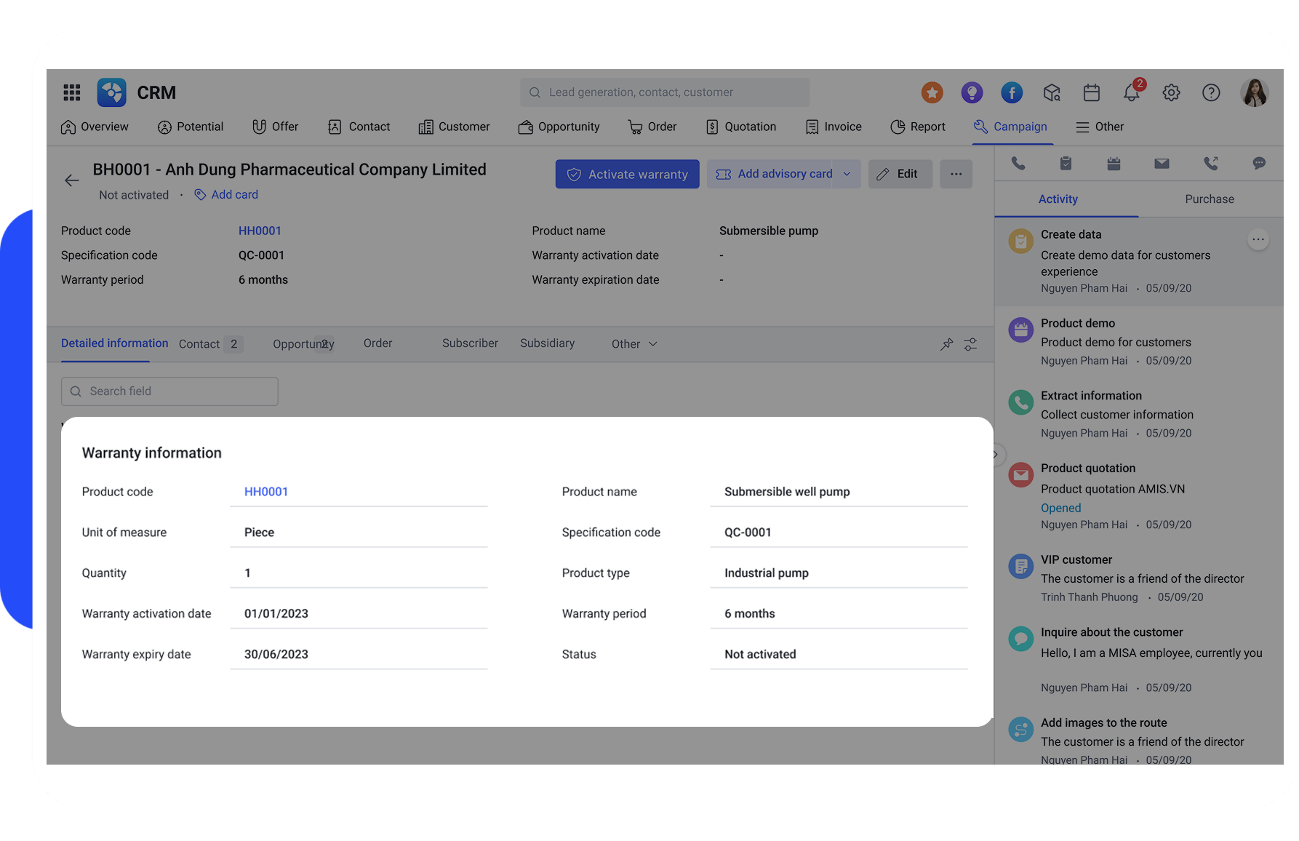The height and width of the screenshot is (841, 1299).
Task: Open the meeting calendar icon in activity toolbar
Action: tap(1114, 163)
